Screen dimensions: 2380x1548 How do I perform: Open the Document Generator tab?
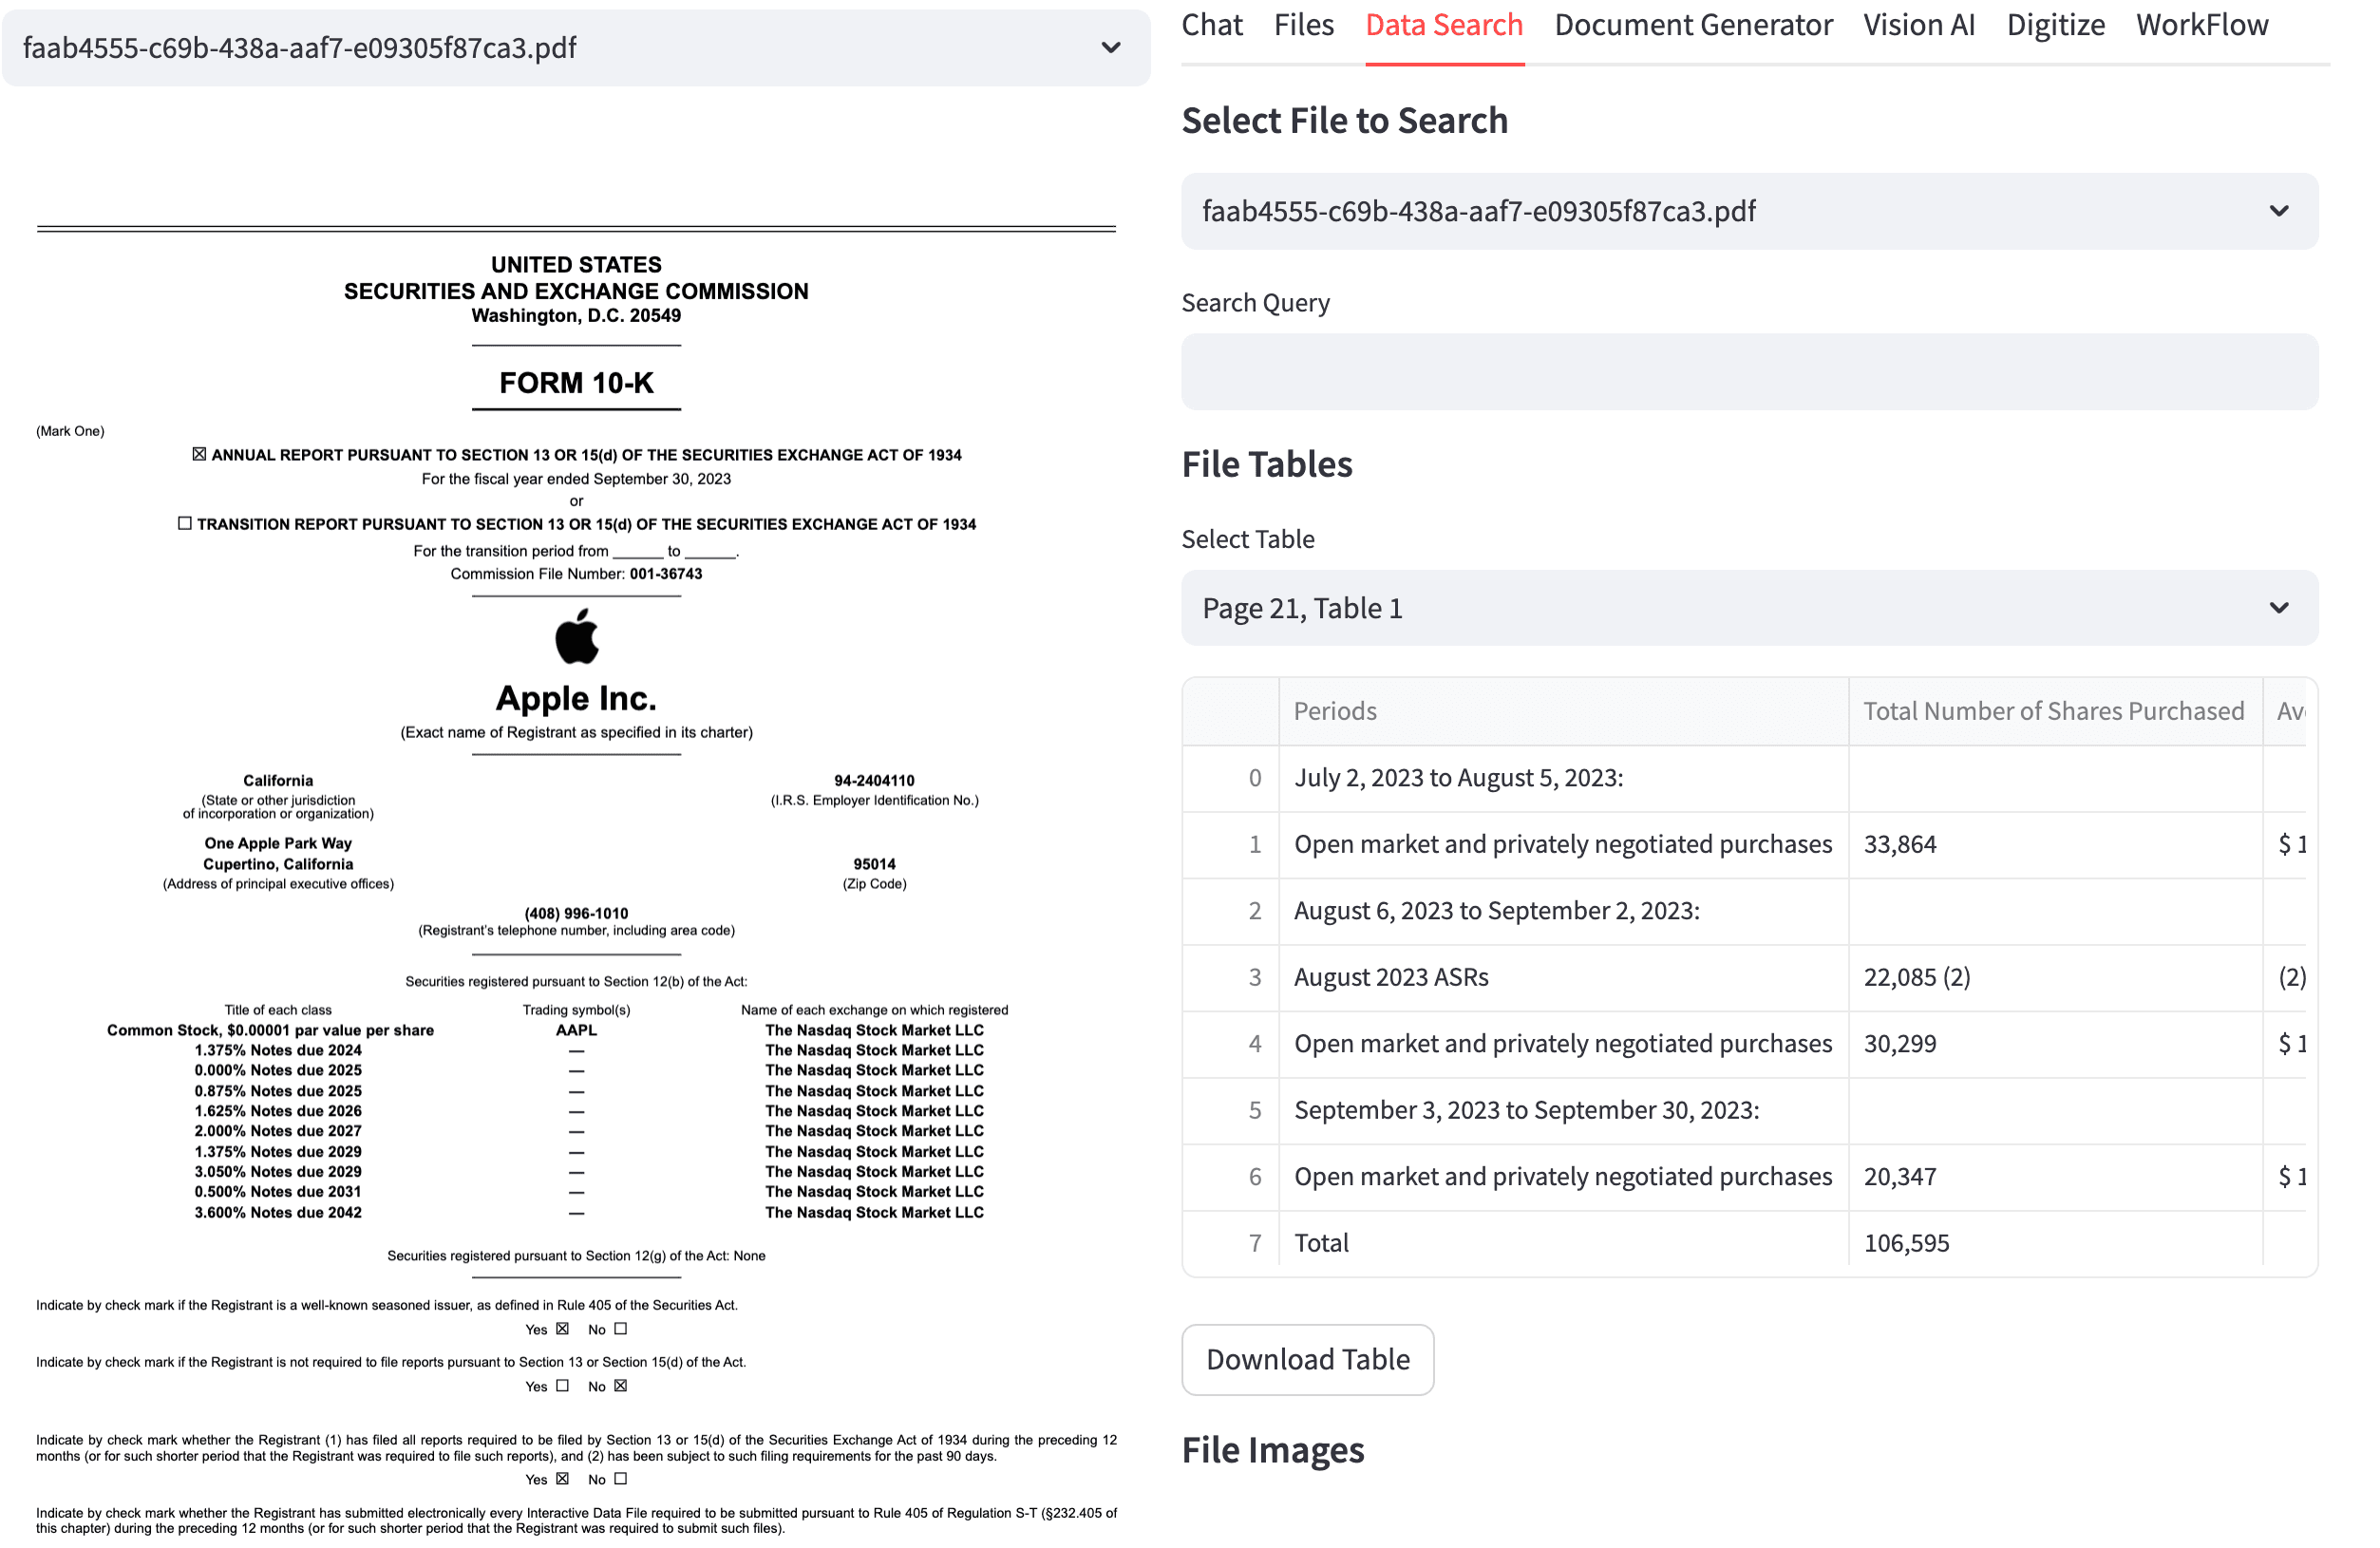[x=1693, y=24]
